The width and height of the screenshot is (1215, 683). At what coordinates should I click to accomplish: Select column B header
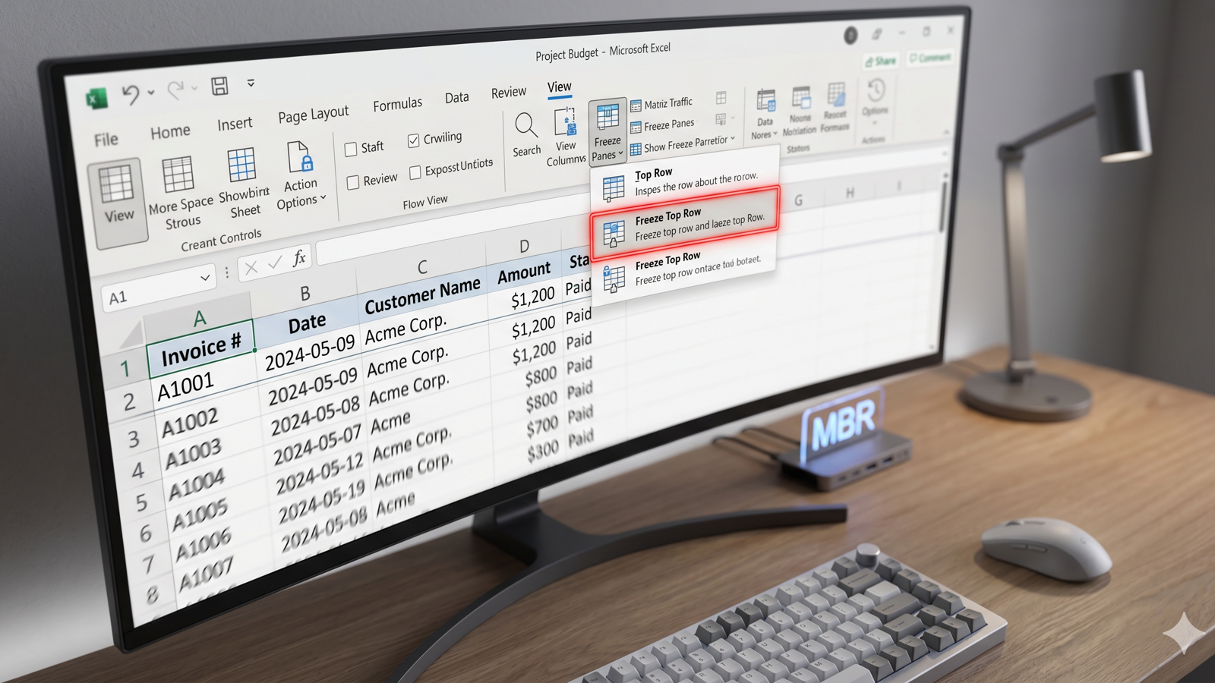point(305,294)
